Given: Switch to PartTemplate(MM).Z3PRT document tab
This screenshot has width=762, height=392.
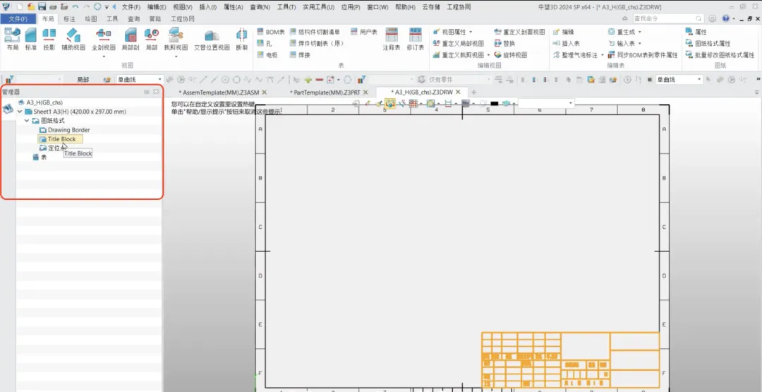Looking at the screenshot, I should pyautogui.click(x=326, y=92).
